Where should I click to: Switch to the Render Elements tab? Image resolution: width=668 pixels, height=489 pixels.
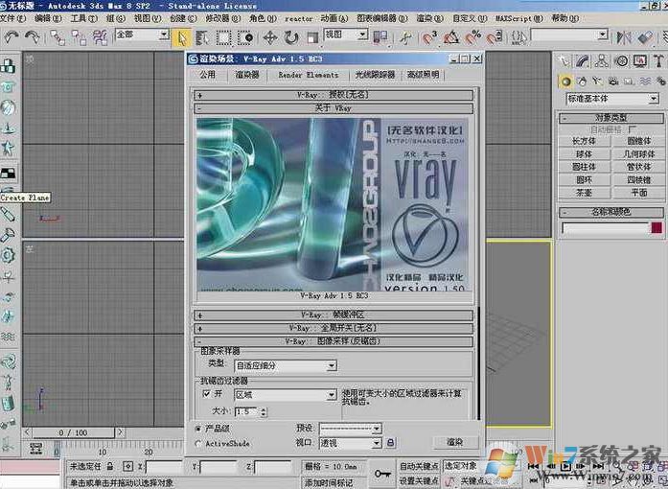point(309,75)
